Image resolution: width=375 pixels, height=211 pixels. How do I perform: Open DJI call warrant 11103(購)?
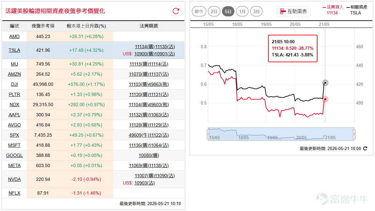139,85
